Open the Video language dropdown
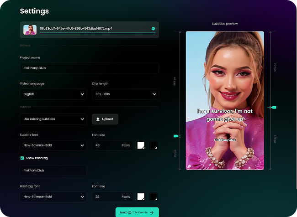 point(53,94)
